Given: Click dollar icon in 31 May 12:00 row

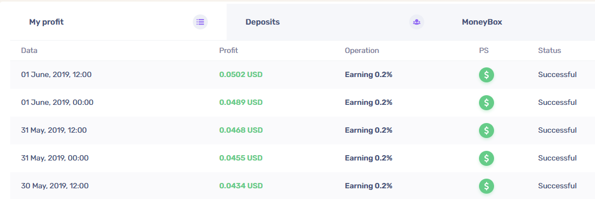Looking at the screenshot, I should 487,130.
